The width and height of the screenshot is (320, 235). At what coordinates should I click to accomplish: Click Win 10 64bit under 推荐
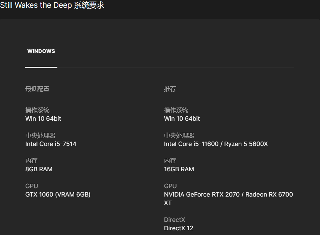[182, 119]
